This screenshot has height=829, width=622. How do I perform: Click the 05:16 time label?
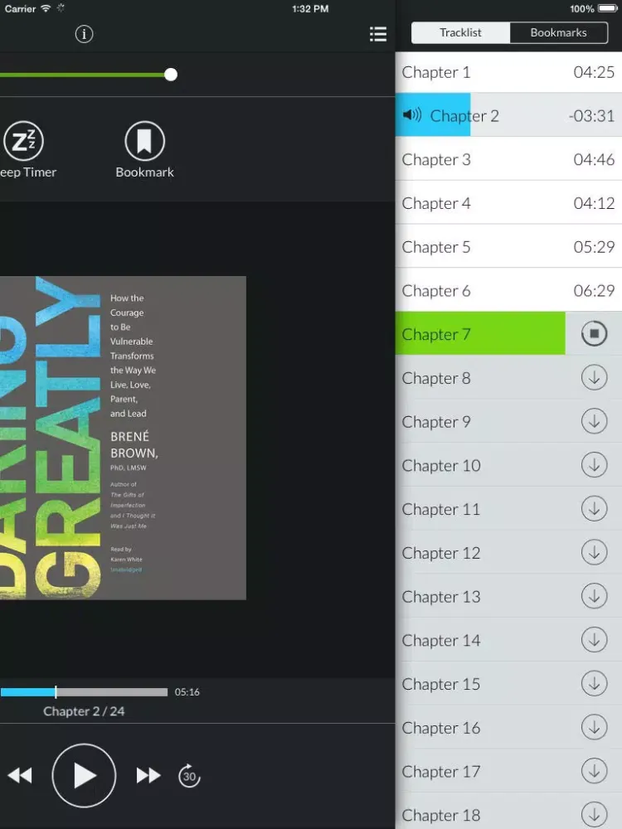tap(187, 692)
